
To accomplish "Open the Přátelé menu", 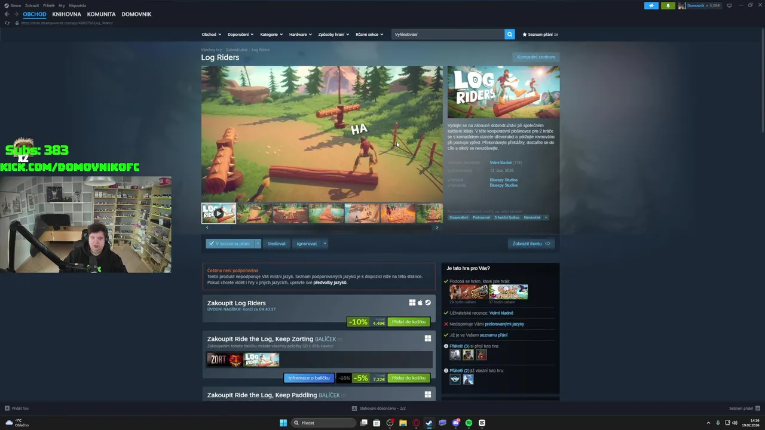I will 48,5.
